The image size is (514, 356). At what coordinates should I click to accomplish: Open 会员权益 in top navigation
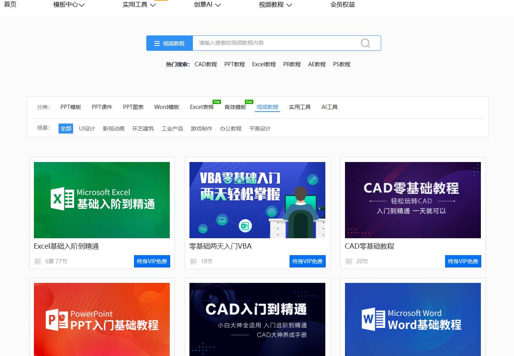343,5
